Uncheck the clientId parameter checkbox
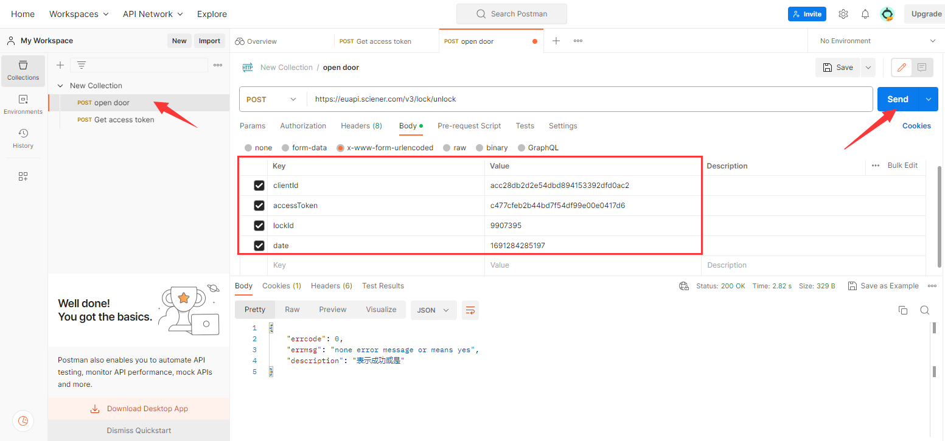 [259, 186]
